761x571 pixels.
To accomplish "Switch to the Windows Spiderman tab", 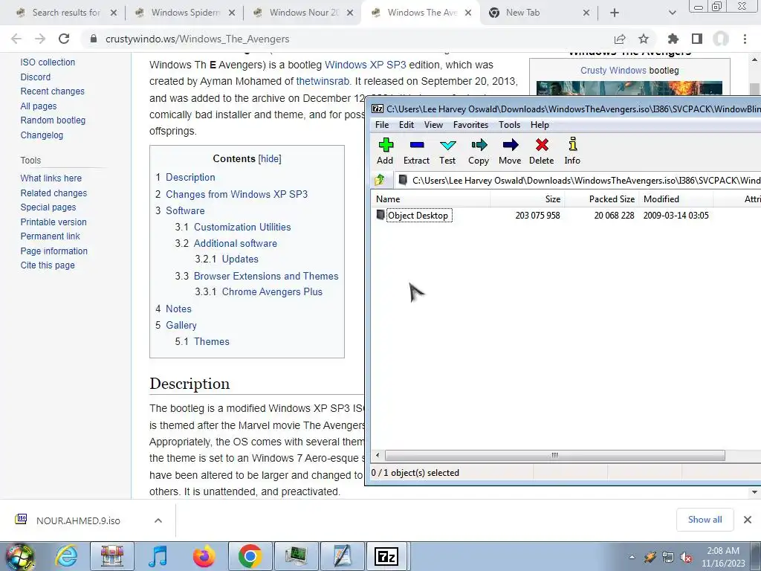I will pyautogui.click(x=185, y=13).
